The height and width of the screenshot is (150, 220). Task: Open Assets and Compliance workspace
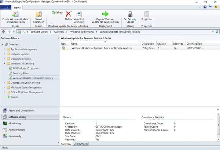30,110
